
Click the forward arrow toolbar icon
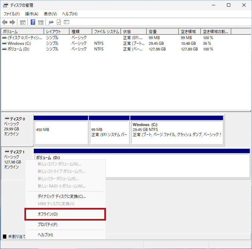(12, 22)
